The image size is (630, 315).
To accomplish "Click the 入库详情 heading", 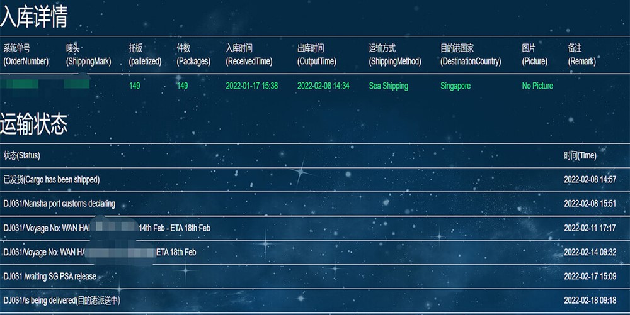I will (x=33, y=17).
